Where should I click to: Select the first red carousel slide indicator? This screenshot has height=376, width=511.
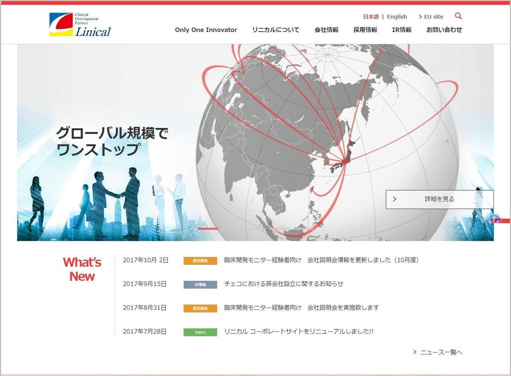(x=208, y=228)
